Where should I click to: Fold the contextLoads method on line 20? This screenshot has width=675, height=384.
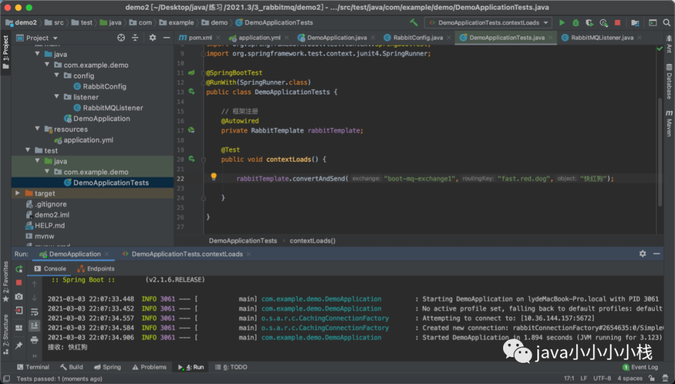point(203,160)
